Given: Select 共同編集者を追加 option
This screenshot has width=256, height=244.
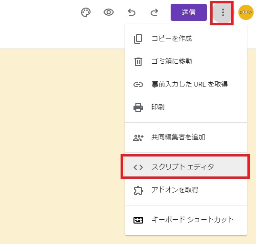Looking at the screenshot, I should pos(186,137).
